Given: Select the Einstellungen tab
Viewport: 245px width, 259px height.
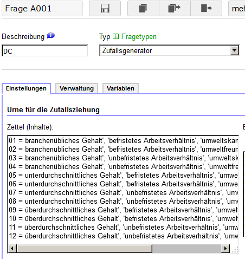Looking at the screenshot, I should [26, 88].
